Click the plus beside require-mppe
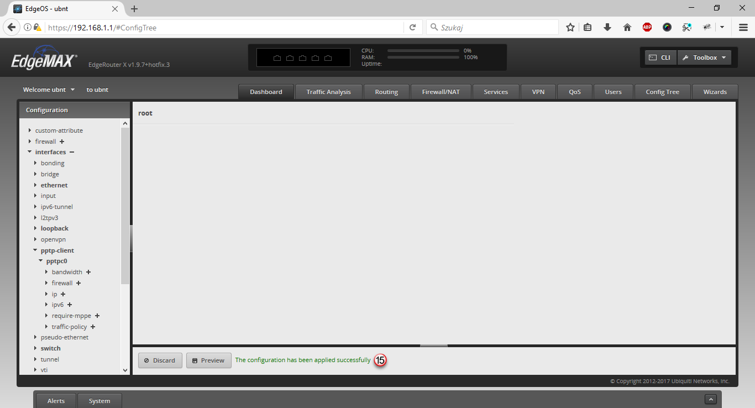755x408 pixels. point(97,316)
